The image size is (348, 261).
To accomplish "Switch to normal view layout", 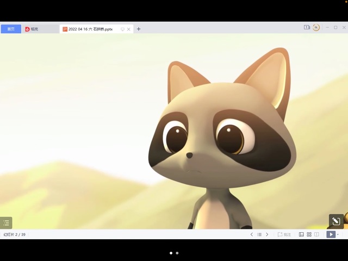I will [x=301, y=234].
